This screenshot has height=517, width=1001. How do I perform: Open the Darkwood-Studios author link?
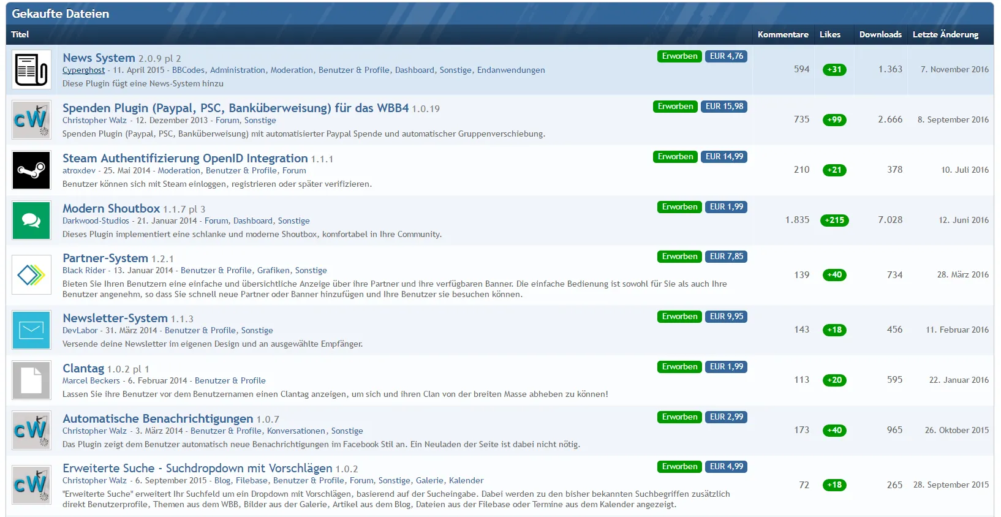[96, 221]
